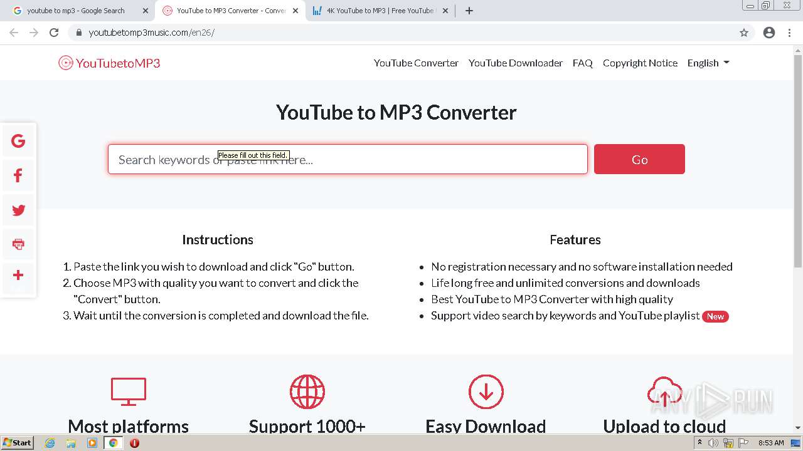
Task: View site info via the padlock icon
Action: [x=79, y=33]
